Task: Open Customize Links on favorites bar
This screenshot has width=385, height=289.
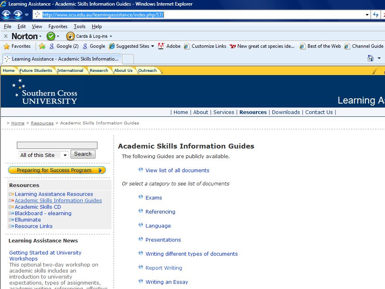Action: pyautogui.click(x=205, y=46)
